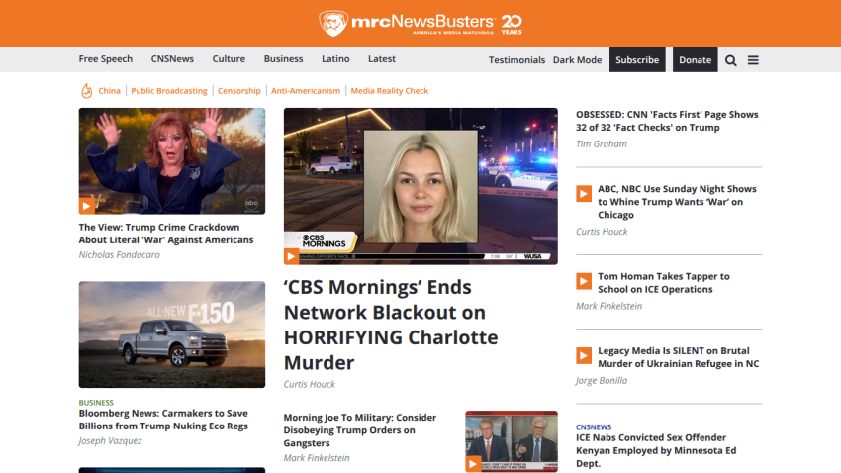The height and width of the screenshot is (473, 841).
Task: Open ICE Nabs Convicted Sex Offender article
Action: [x=656, y=450]
